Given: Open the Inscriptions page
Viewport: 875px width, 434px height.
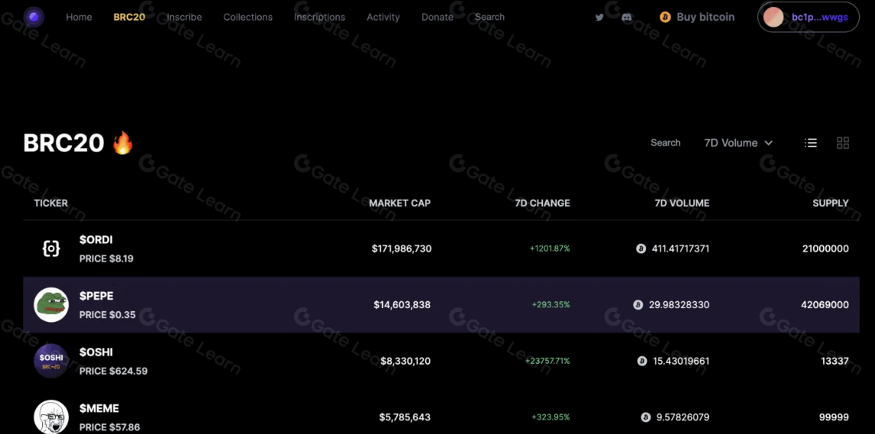Looking at the screenshot, I should click(319, 17).
